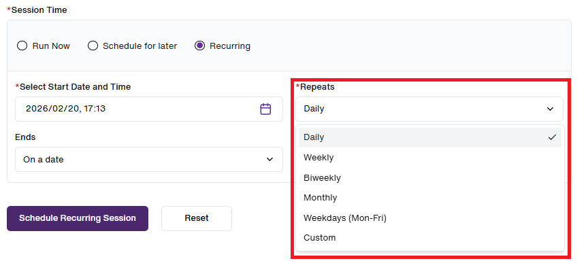Select the Run Now radio button
588x278 pixels.
click(x=22, y=46)
